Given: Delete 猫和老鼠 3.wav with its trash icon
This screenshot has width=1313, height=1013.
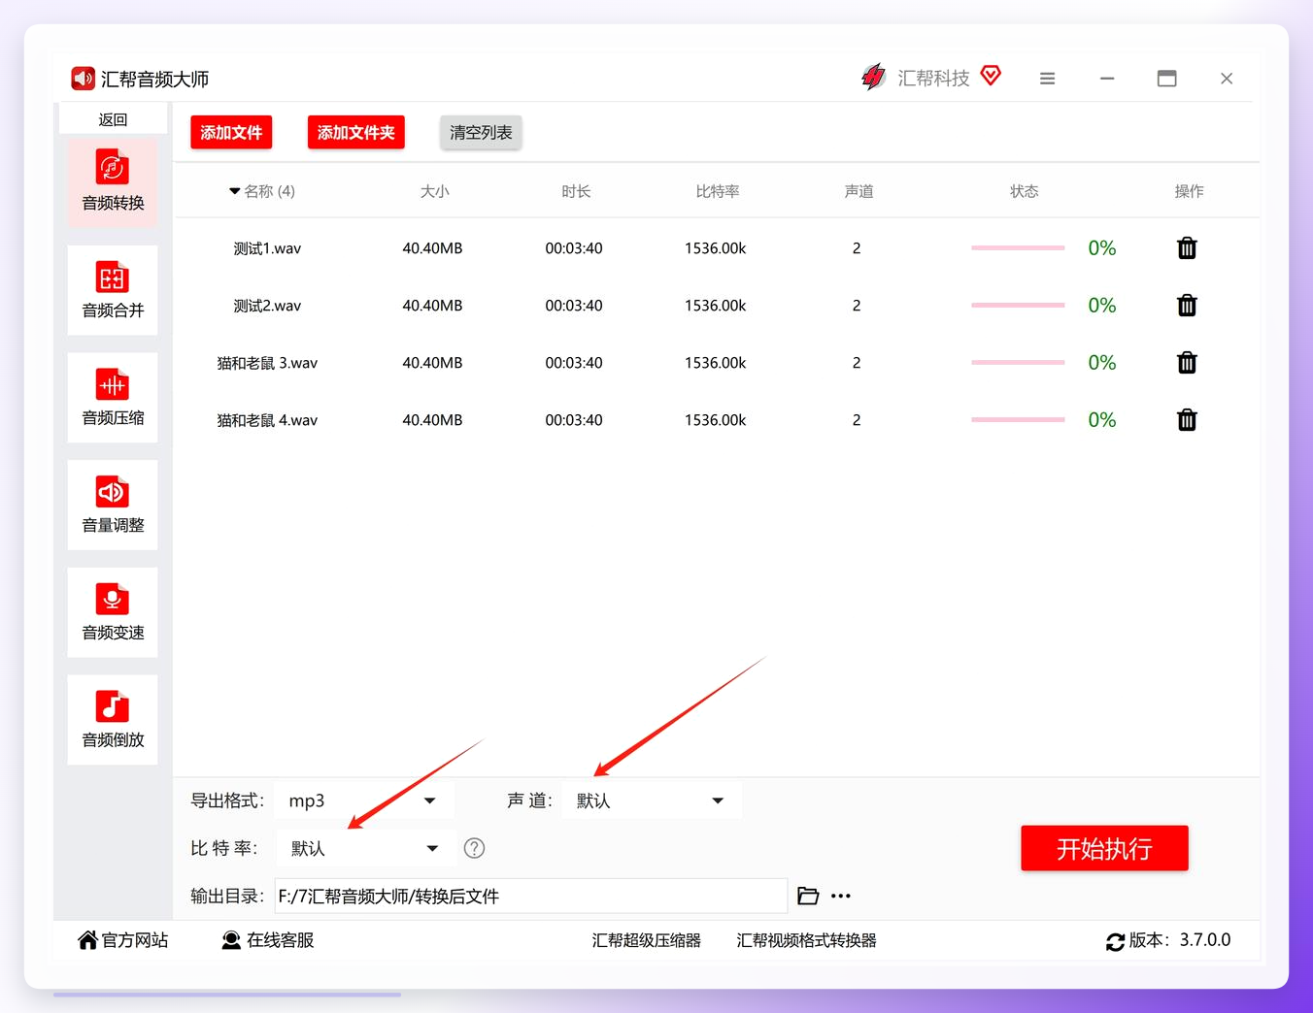Looking at the screenshot, I should click(1187, 363).
